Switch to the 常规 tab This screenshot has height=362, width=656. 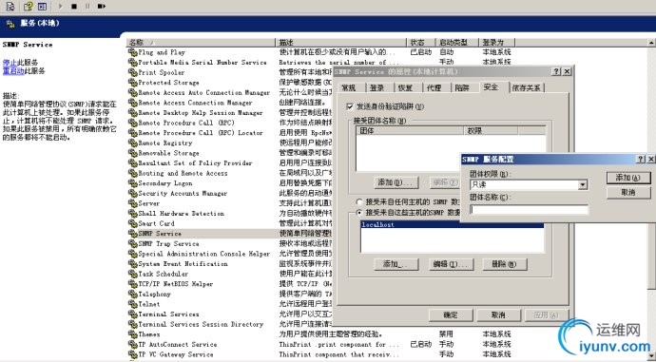(349, 87)
